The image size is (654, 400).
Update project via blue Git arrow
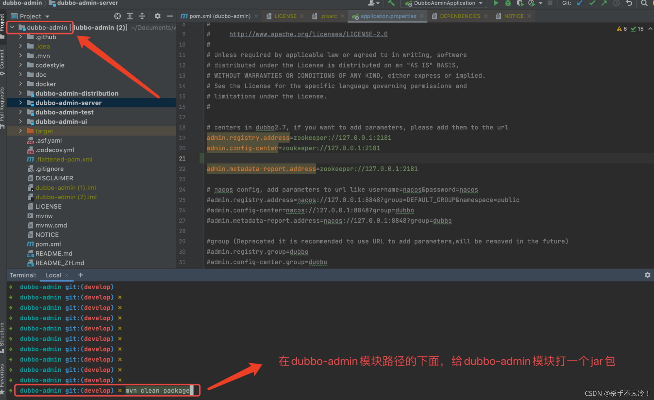coord(580,3)
